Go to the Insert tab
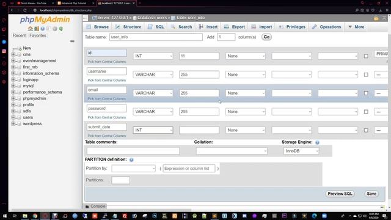 [208, 27]
